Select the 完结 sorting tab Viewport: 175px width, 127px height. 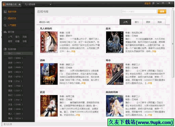(159, 22)
